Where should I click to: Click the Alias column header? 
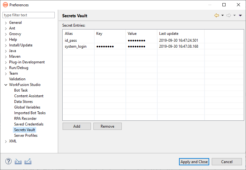pyautogui.click(x=78, y=34)
